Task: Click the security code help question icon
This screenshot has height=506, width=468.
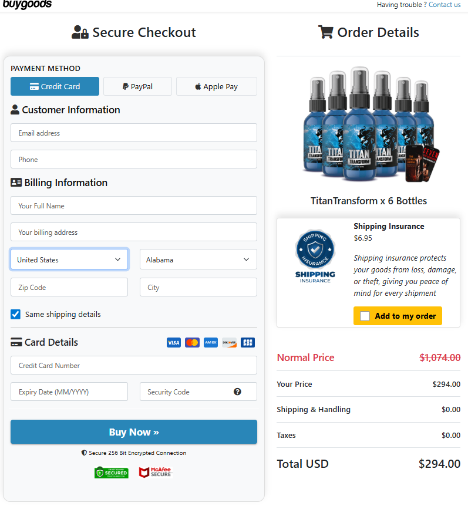Action: [x=237, y=392]
